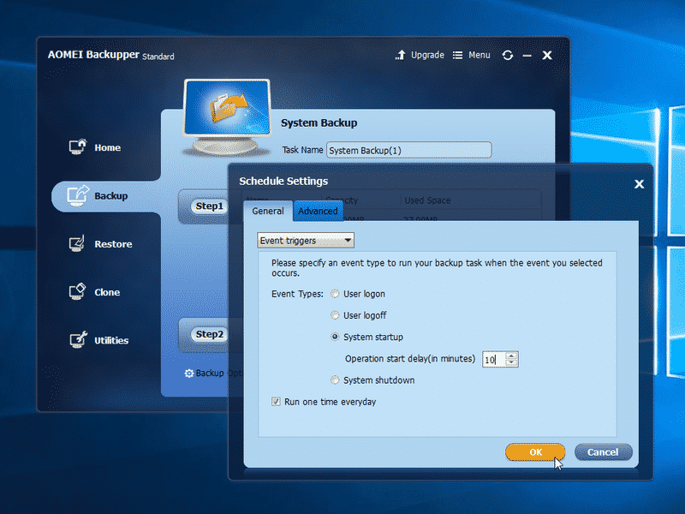Open the Home section icon
685x514 pixels.
[x=78, y=146]
